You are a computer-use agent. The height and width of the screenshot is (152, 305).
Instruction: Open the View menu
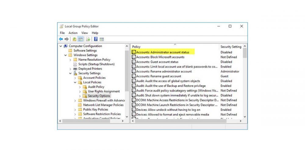tap(84, 33)
